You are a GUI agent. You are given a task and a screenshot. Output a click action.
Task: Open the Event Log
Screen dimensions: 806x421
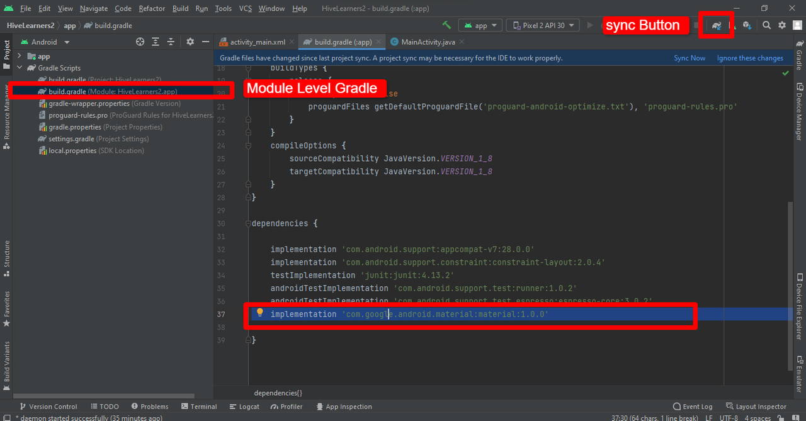pyautogui.click(x=693, y=407)
